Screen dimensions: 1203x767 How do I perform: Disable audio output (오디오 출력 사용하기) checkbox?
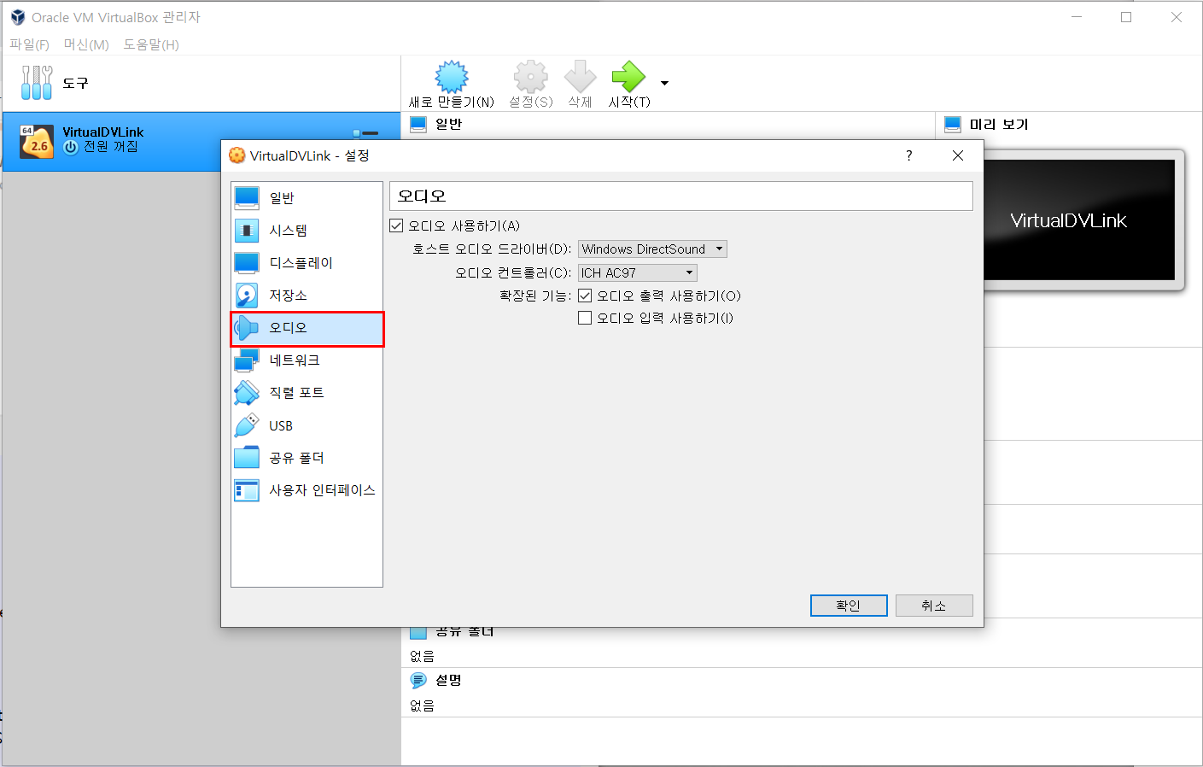click(x=585, y=296)
